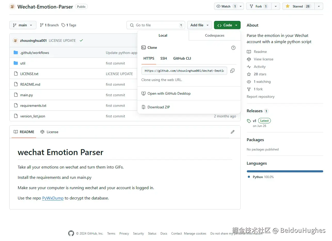Expand the Fork options dropdown arrow
332x241 pixels.
276,6
